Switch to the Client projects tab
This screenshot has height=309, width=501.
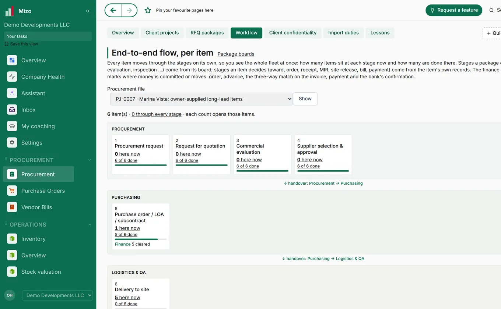(162, 33)
